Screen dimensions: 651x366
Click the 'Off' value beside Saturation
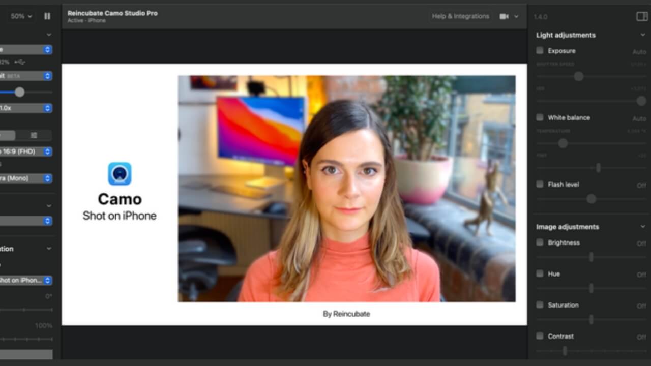coord(642,307)
